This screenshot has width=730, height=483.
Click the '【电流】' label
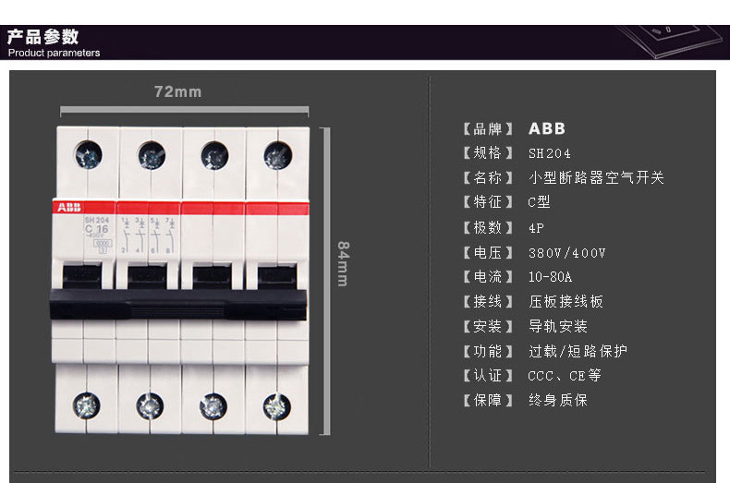click(488, 277)
